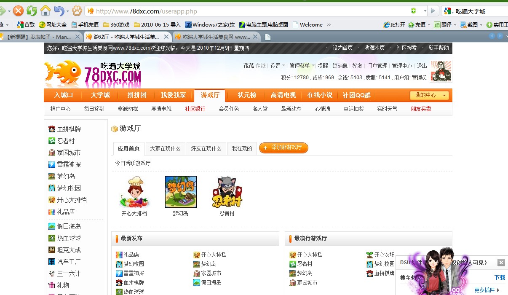Open the 网址大全 bookmark
508x295 pixels.
(53, 24)
